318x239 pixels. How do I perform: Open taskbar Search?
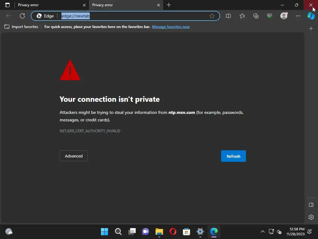(118, 232)
